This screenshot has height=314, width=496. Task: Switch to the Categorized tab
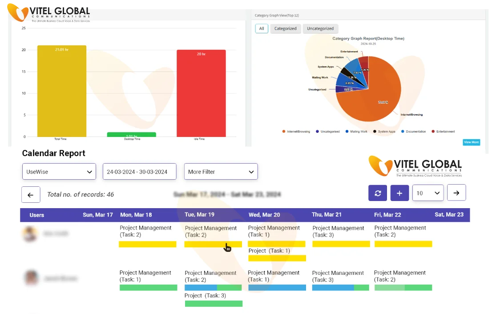coord(285,28)
